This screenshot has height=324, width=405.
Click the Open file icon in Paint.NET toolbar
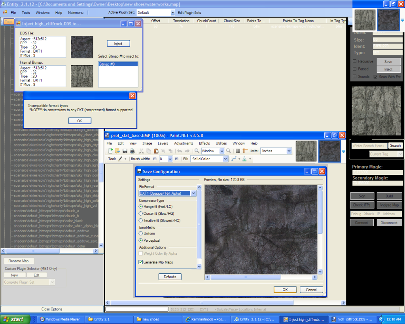point(117,151)
